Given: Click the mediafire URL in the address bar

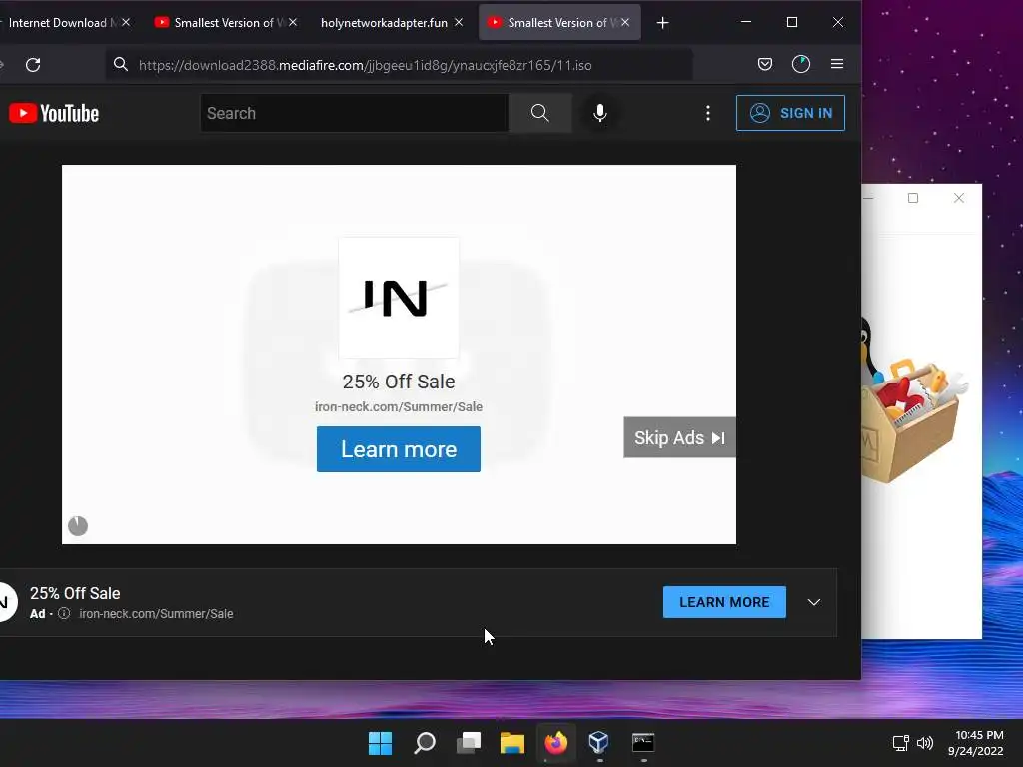Looking at the screenshot, I should pyautogui.click(x=366, y=65).
